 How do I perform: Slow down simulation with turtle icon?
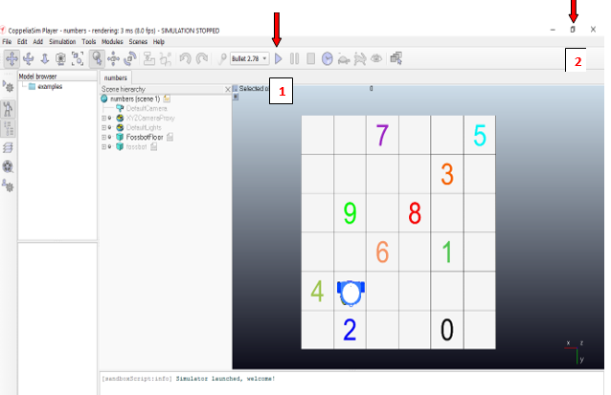pos(344,59)
